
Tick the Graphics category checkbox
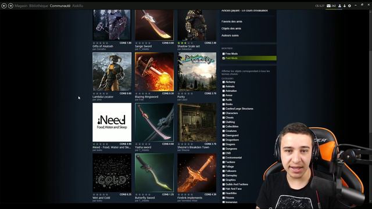(x=223, y=180)
